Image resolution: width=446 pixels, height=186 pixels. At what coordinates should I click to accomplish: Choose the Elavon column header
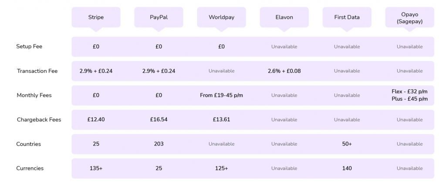(x=284, y=17)
